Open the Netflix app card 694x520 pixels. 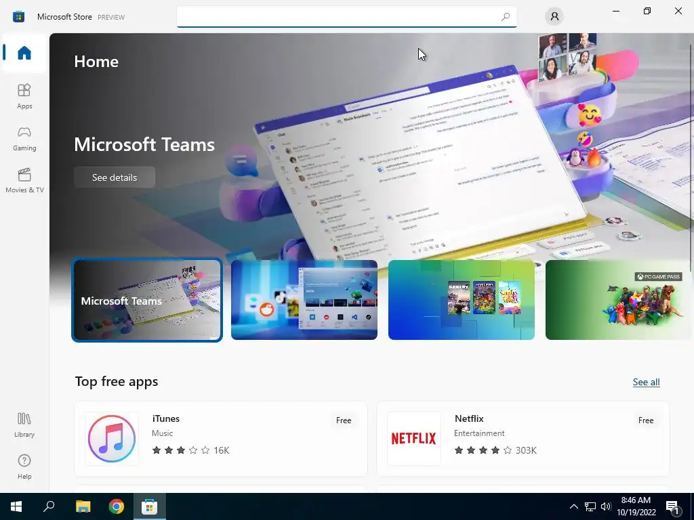[x=523, y=439]
